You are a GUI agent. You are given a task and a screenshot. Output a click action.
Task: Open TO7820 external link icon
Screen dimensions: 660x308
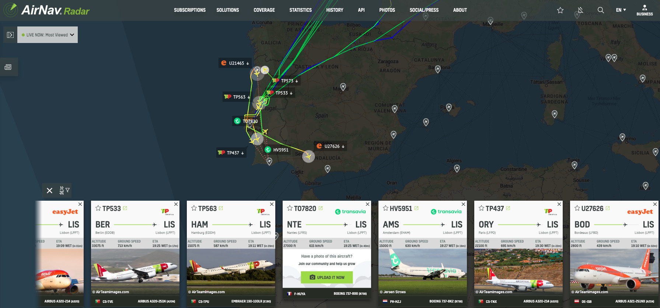[321, 208]
